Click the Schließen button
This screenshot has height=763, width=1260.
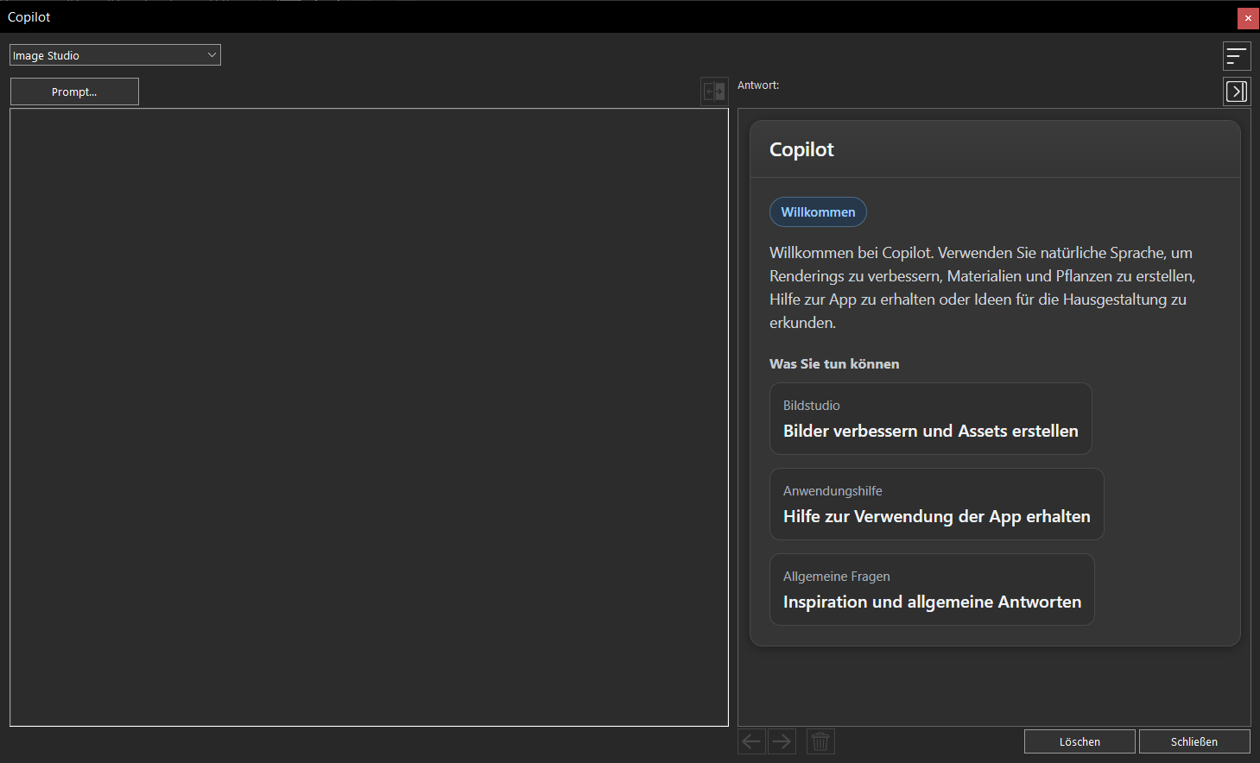(x=1194, y=741)
